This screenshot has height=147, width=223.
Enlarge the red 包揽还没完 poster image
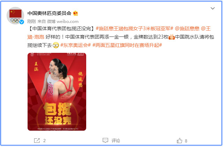(57, 92)
